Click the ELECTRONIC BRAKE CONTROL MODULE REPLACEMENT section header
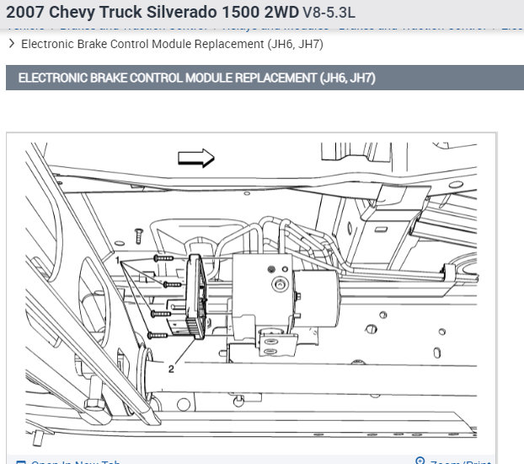This screenshot has height=464, width=524. (265, 78)
